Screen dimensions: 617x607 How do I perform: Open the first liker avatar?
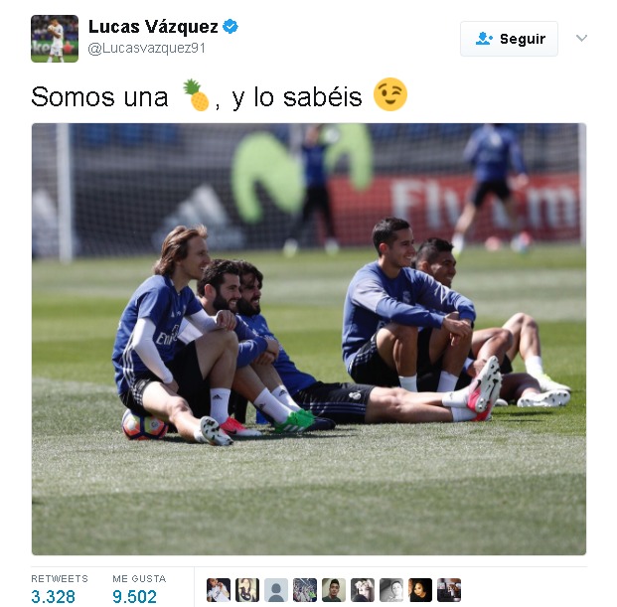219,590
